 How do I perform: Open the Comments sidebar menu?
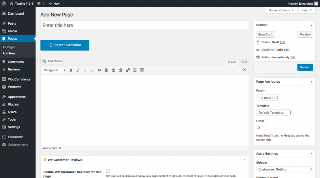coord(18,62)
